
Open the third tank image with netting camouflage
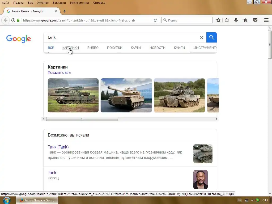pos(179,95)
